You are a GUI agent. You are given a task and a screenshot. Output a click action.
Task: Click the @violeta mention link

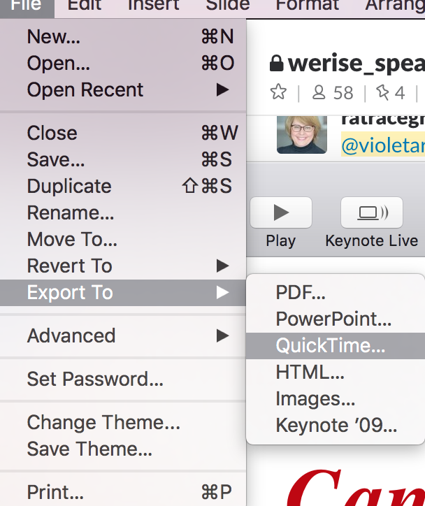pos(383,145)
